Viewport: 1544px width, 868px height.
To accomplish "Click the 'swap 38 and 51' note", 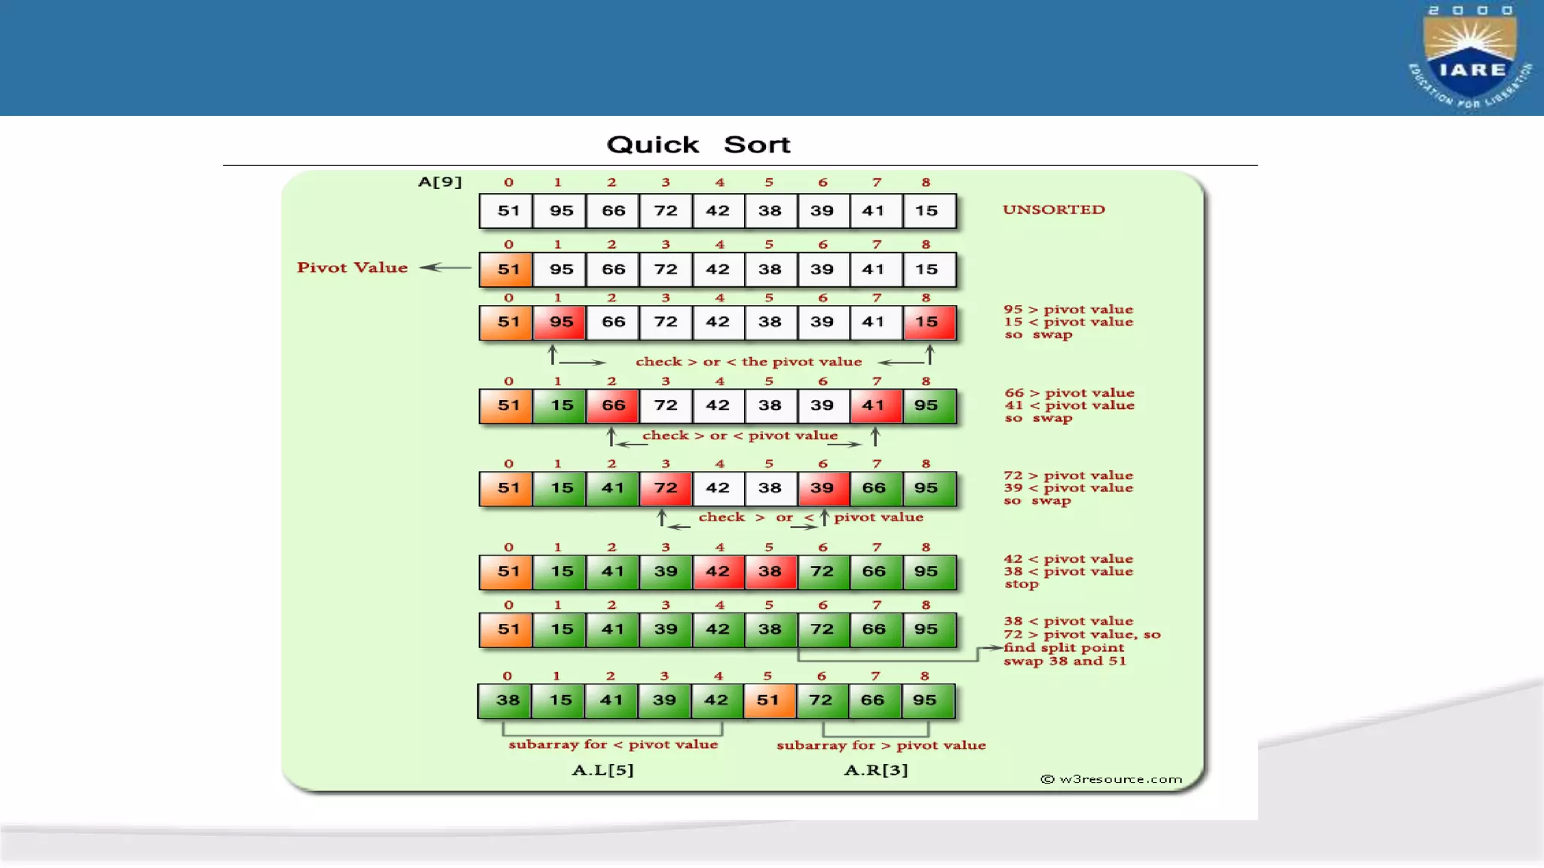I will (x=1065, y=662).
